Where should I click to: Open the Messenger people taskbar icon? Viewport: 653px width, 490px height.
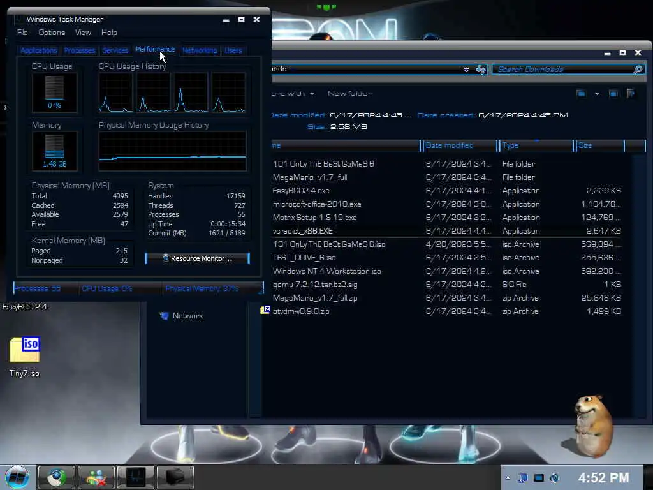pos(96,477)
